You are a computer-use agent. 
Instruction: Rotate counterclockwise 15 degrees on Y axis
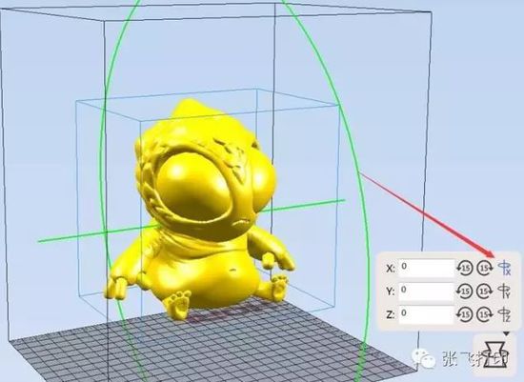(x=465, y=292)
